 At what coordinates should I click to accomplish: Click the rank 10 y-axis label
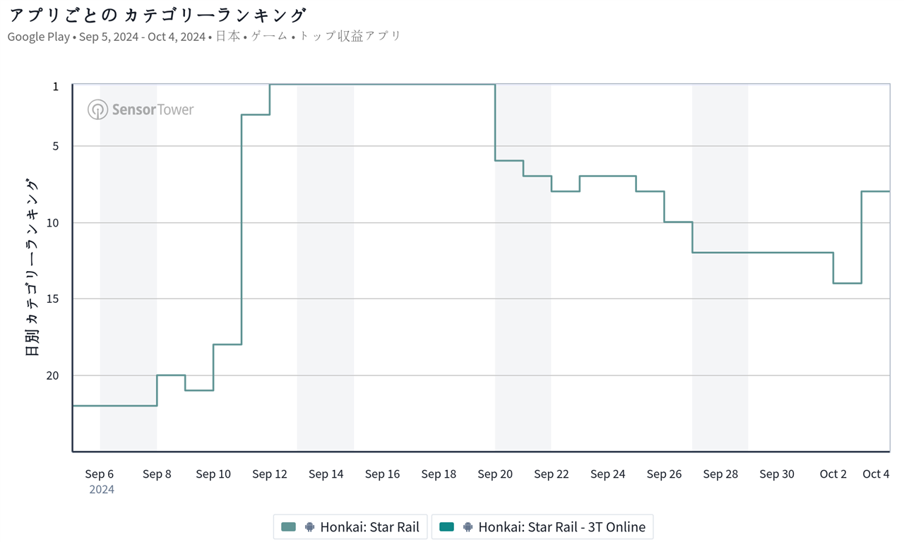coord(53,223)
